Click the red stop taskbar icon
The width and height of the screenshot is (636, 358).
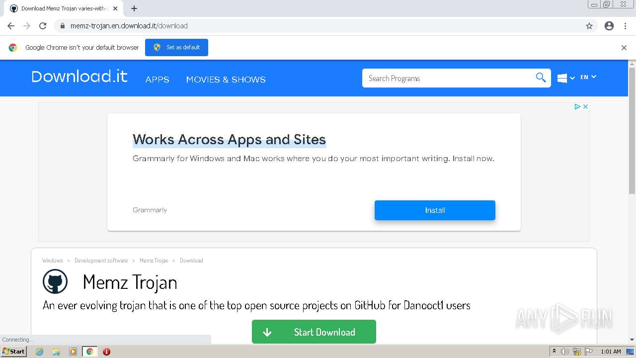pos(106,352)
